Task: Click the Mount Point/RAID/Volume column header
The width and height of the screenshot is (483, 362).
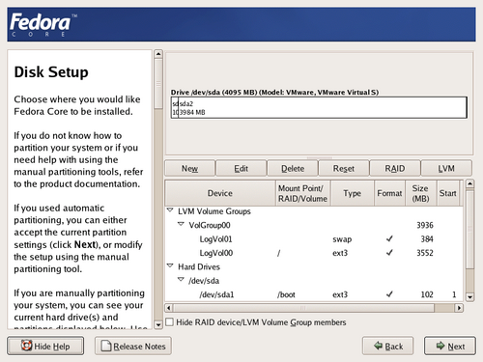Action: [303, 193]
